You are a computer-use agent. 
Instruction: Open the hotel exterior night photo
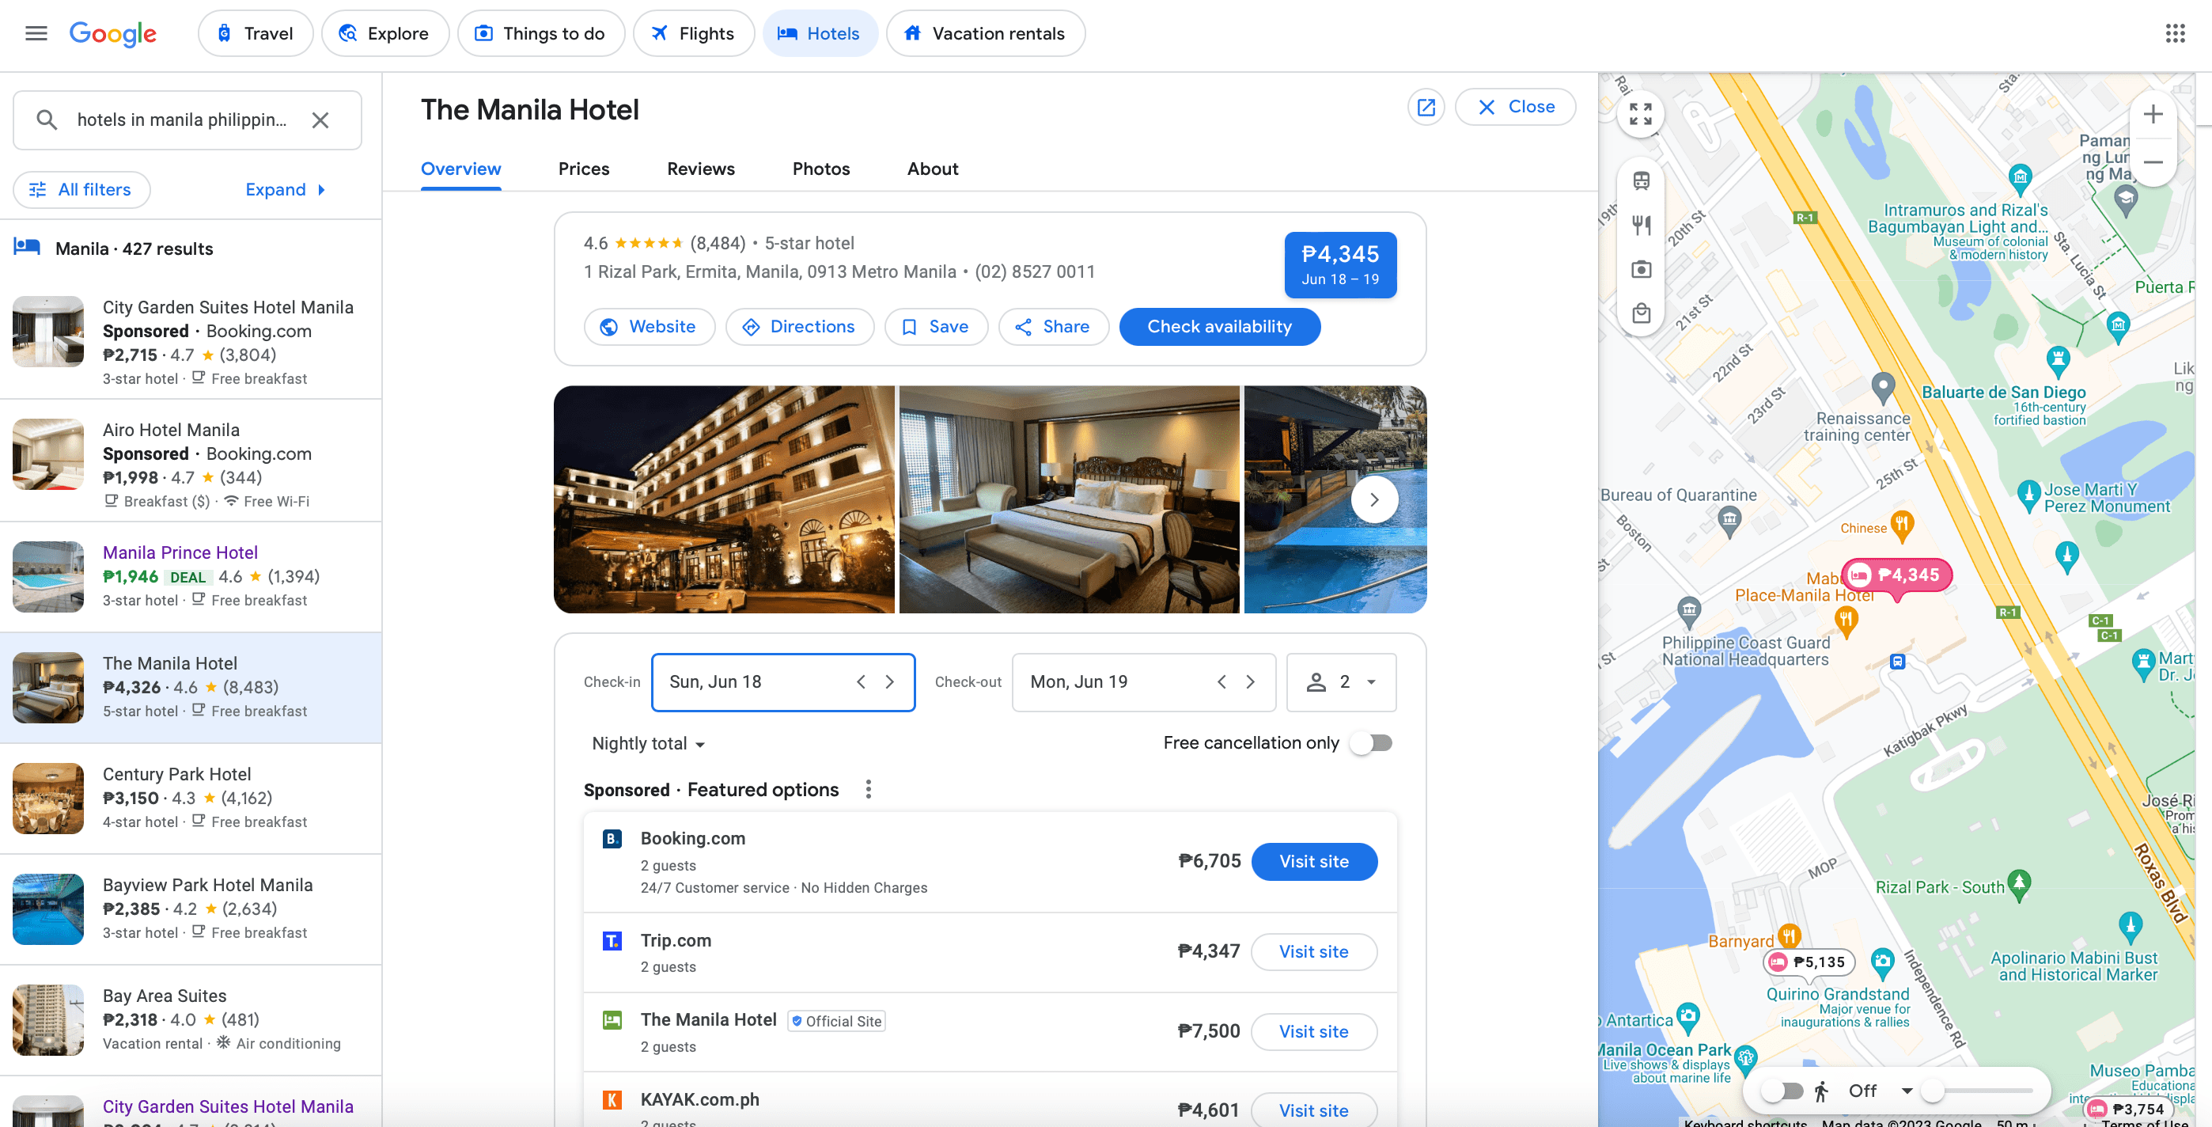tap(724, 499)
